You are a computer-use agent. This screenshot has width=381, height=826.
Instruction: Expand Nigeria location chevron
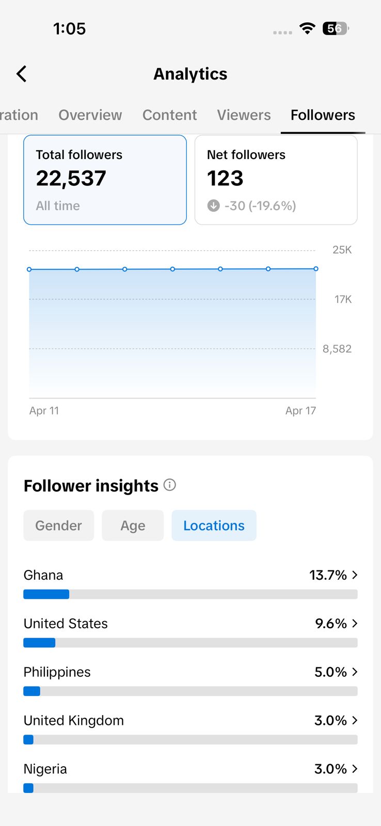355,769
